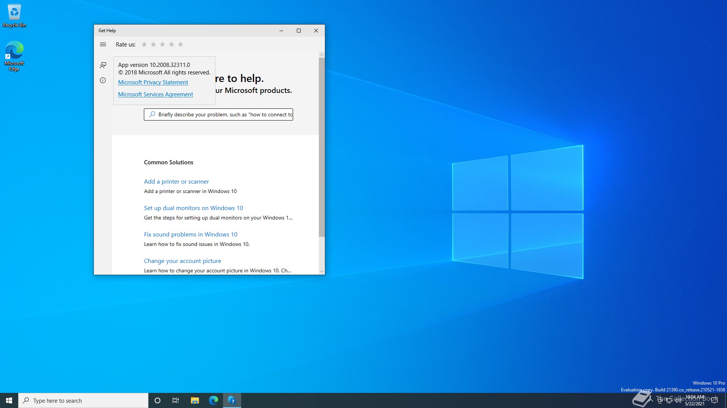Viewport: 727px width, 408px height.
Task: Click the Get Help taskbar icon
Action: point(232,400)
